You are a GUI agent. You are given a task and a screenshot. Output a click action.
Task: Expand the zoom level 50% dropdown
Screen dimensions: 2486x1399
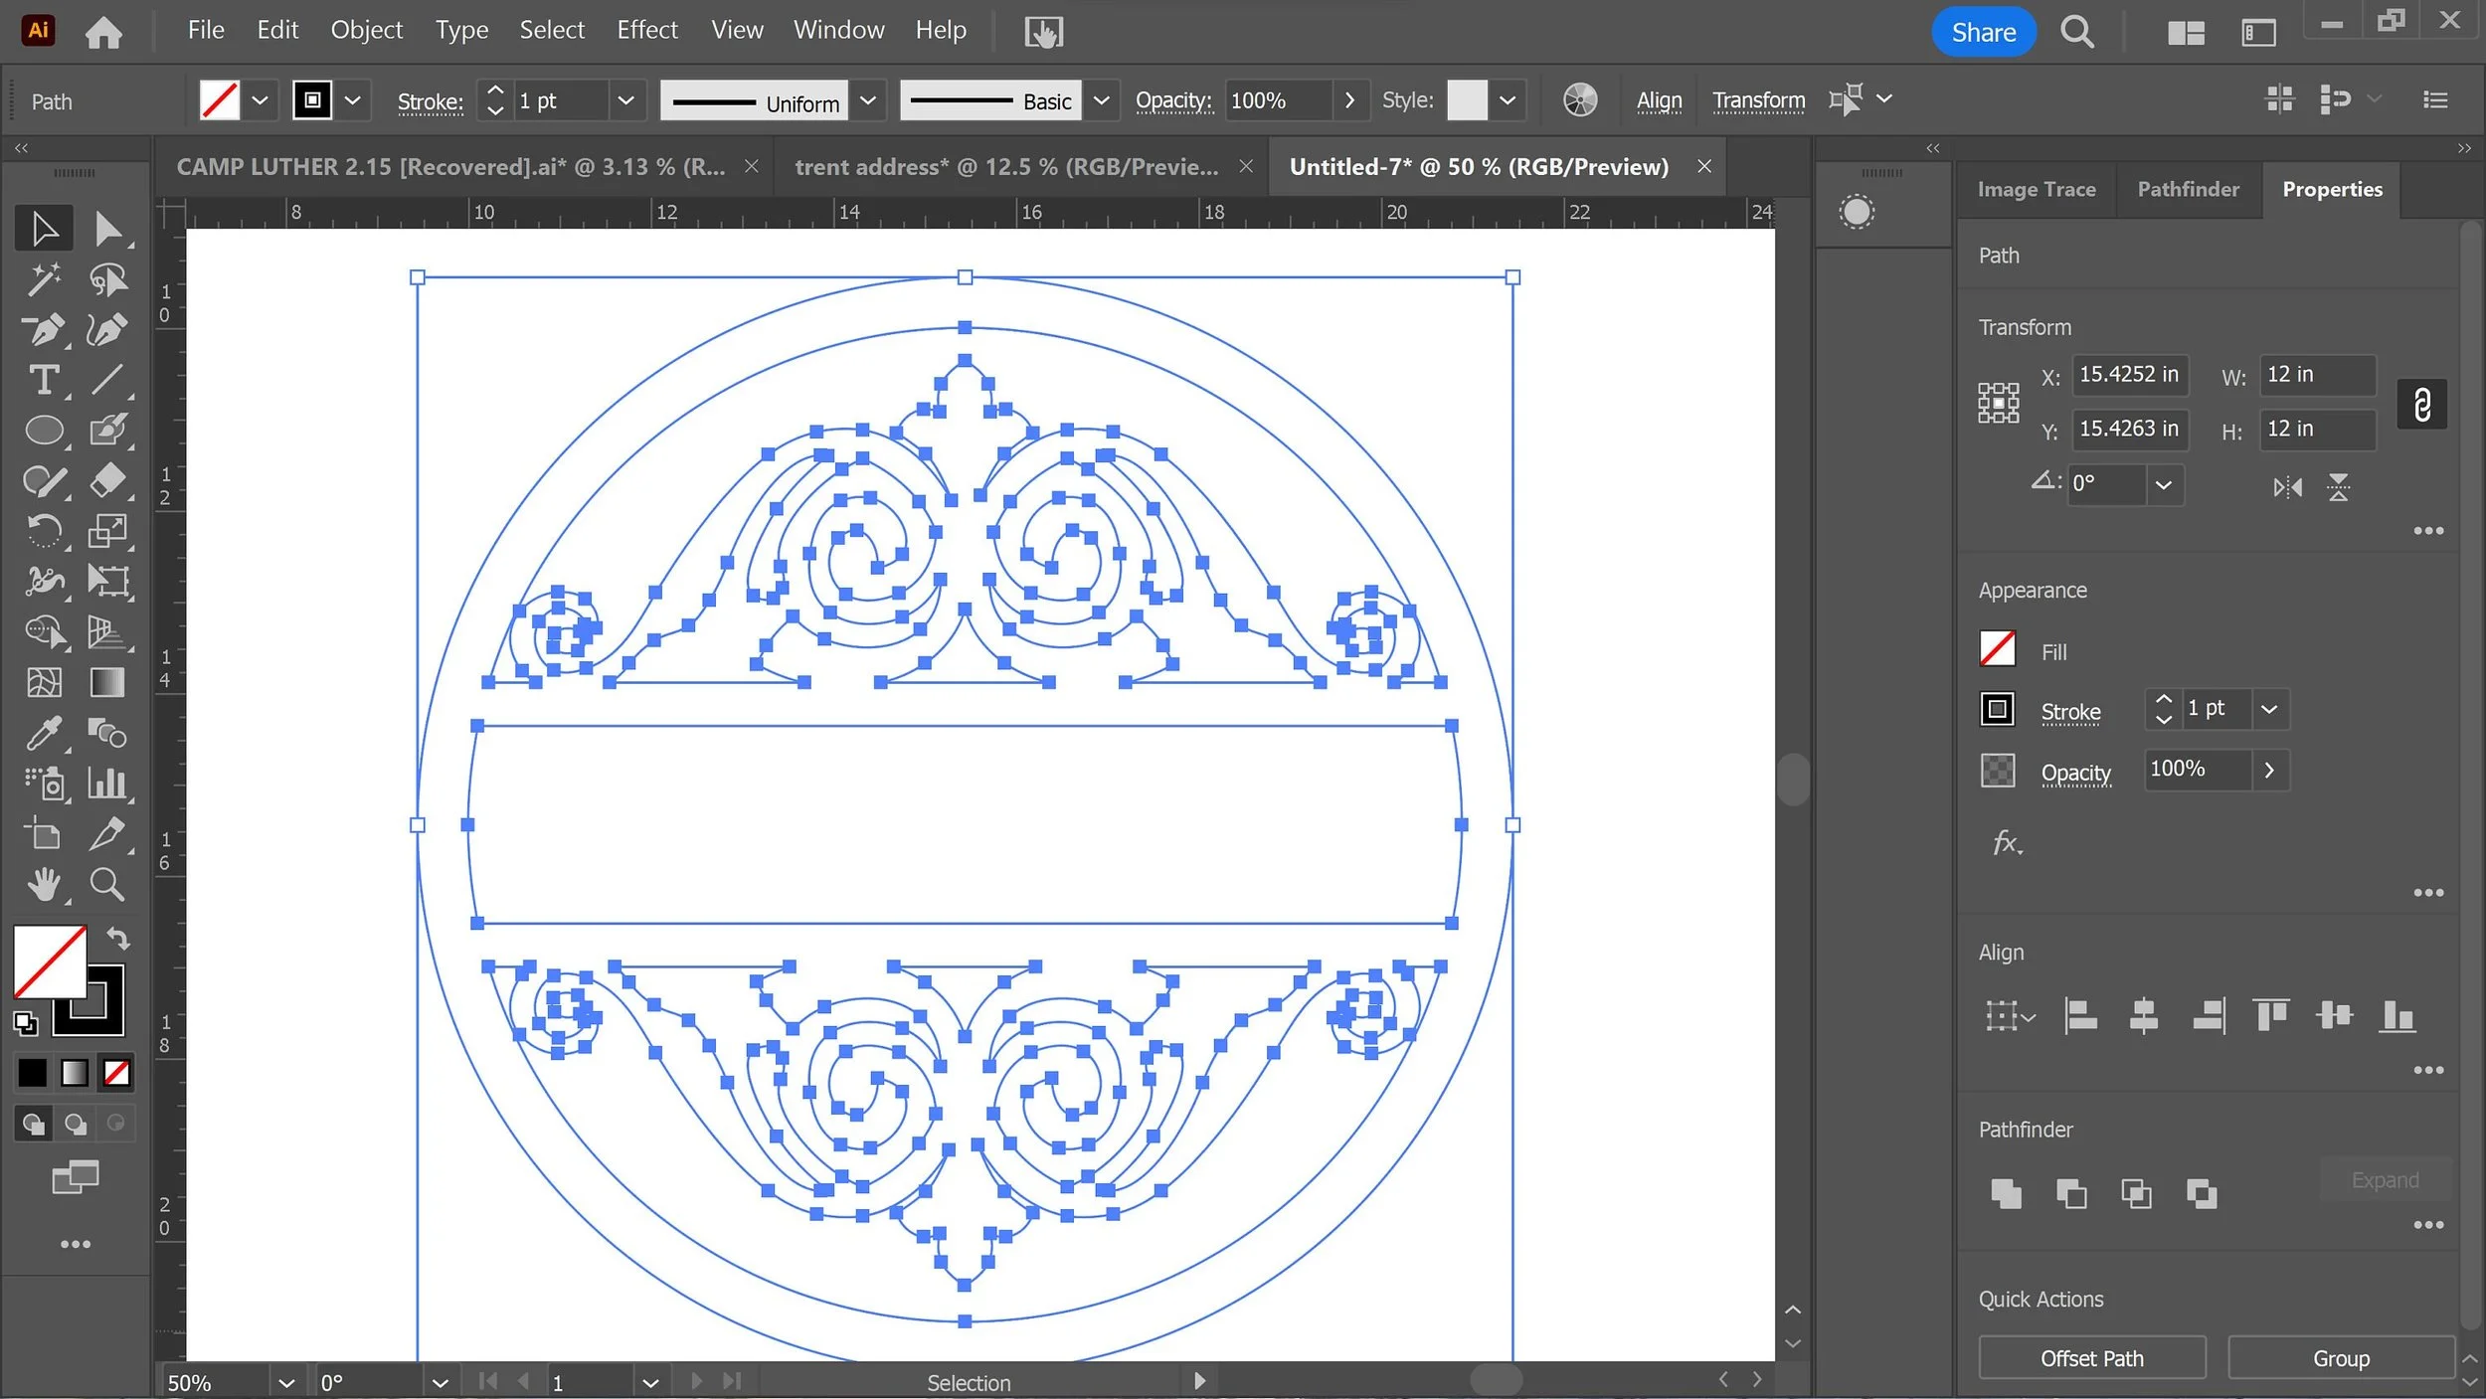coord(286,1382)
